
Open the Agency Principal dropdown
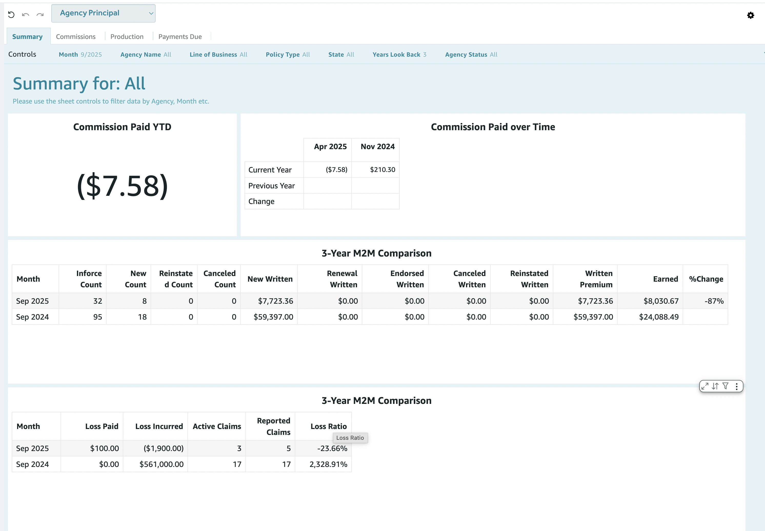coord(104,13)
